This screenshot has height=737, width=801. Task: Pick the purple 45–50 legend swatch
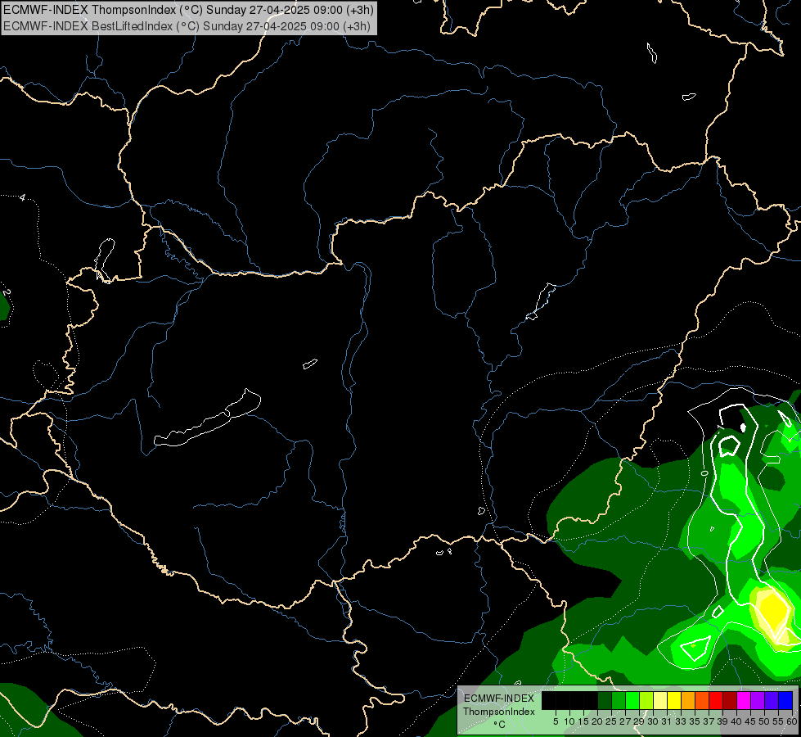click(x=758, y=701)
